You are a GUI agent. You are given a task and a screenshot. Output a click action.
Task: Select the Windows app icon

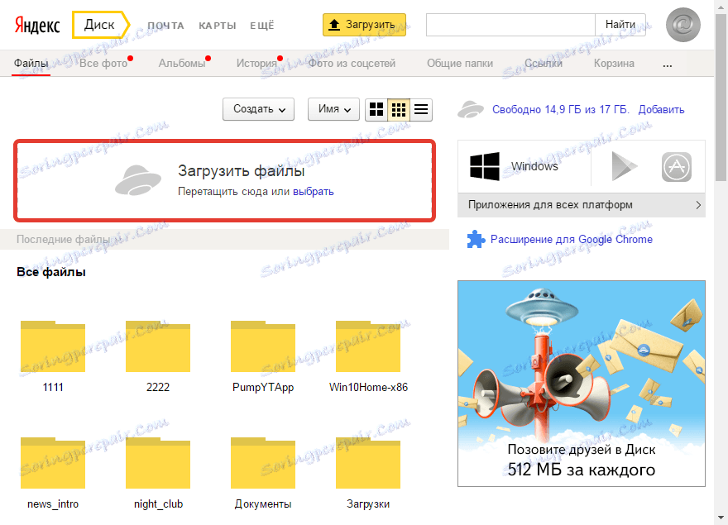484,166
